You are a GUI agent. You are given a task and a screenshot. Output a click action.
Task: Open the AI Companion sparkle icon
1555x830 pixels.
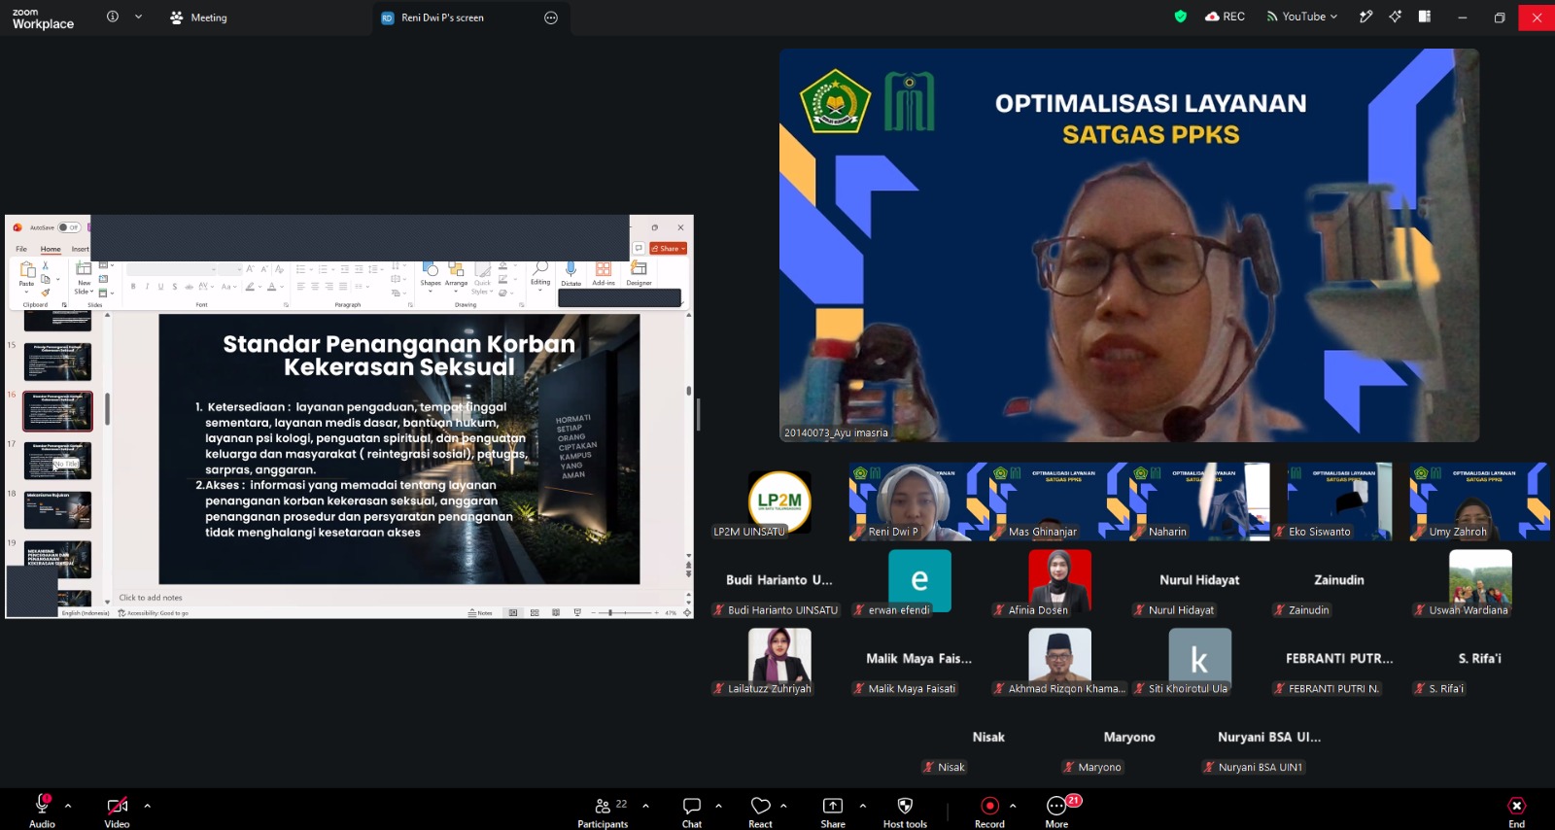[x=1396, y=17]
